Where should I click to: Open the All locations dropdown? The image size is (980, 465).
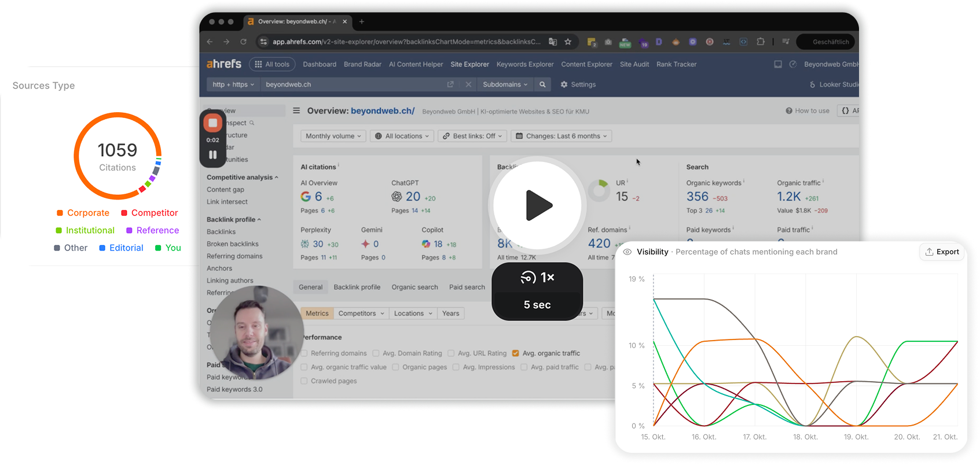click(x=402, y=136)
